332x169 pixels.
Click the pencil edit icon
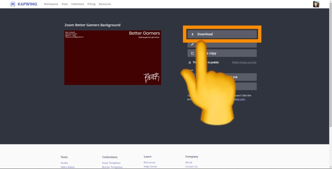click(192, 44)
